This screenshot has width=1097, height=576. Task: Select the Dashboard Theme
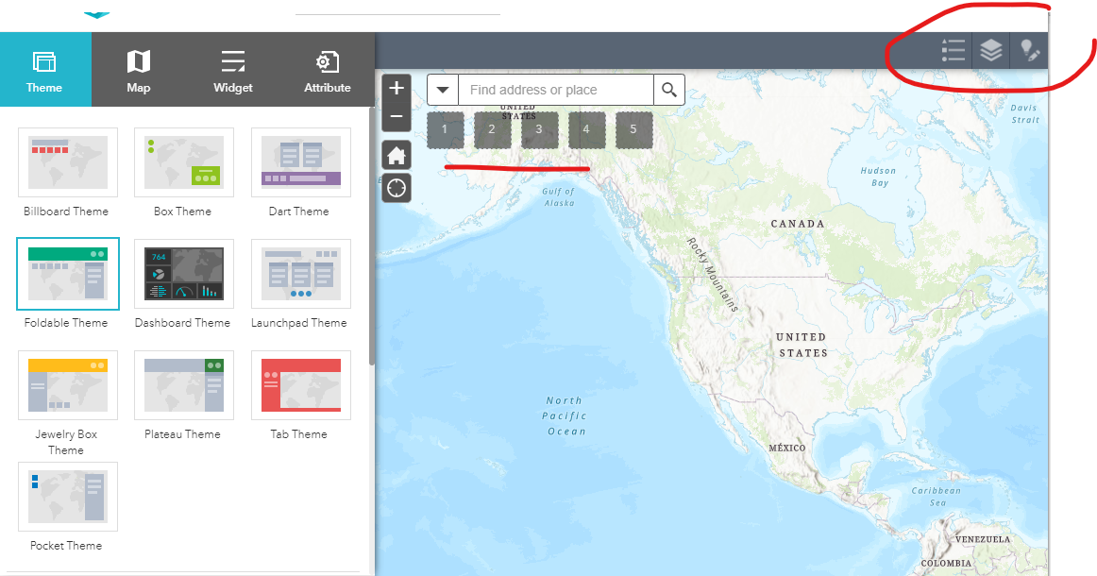[x=183, y=274]
